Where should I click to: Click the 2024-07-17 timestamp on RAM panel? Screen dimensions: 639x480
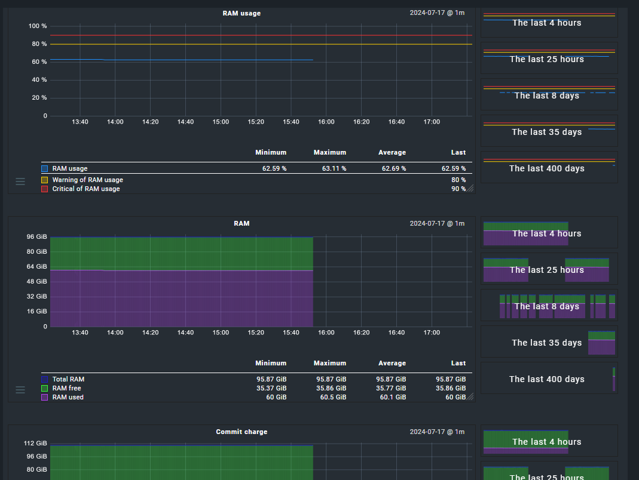tap(436, 223)
